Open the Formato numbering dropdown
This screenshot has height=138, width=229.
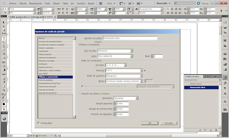point(116,65)
